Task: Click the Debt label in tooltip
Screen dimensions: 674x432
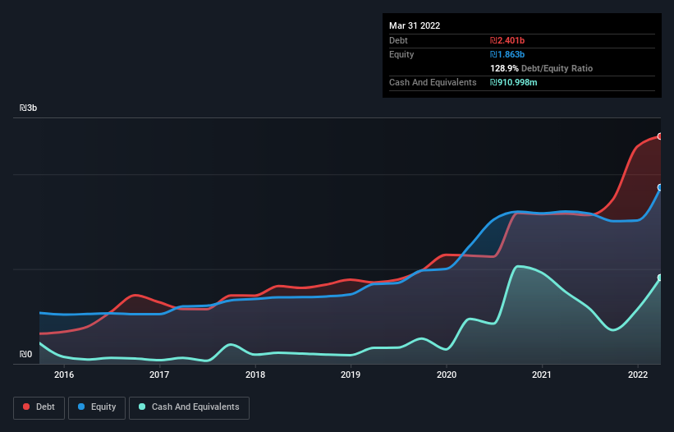Action: click(x=398, y=40)
